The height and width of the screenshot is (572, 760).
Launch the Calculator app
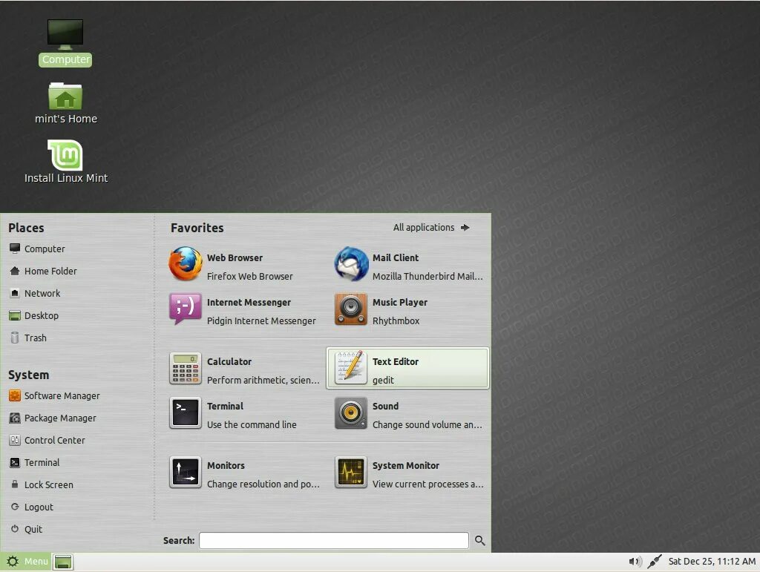coord(243,370)
